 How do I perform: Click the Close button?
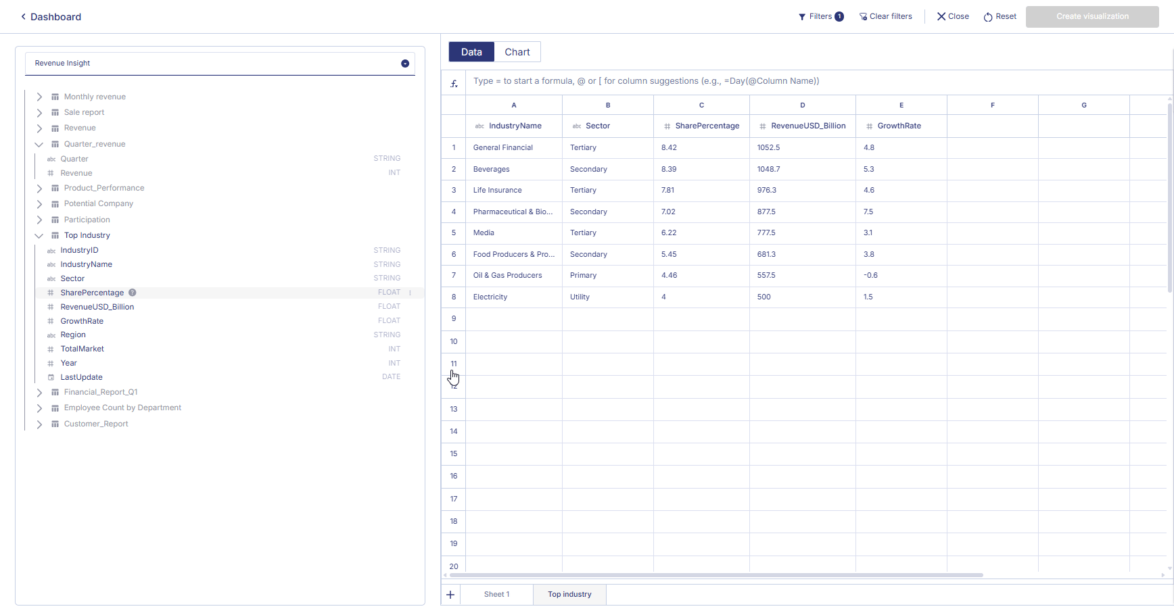pyautogui.click(x=953, y=17)
